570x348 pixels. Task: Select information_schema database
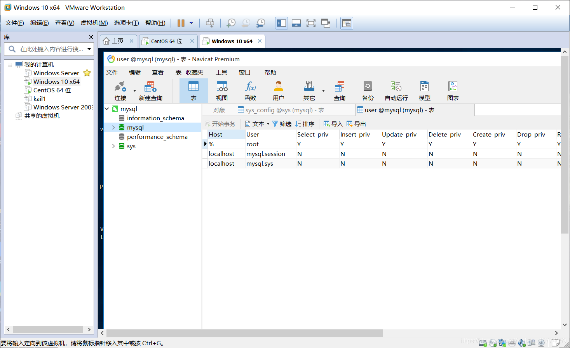tap(155, 118)
